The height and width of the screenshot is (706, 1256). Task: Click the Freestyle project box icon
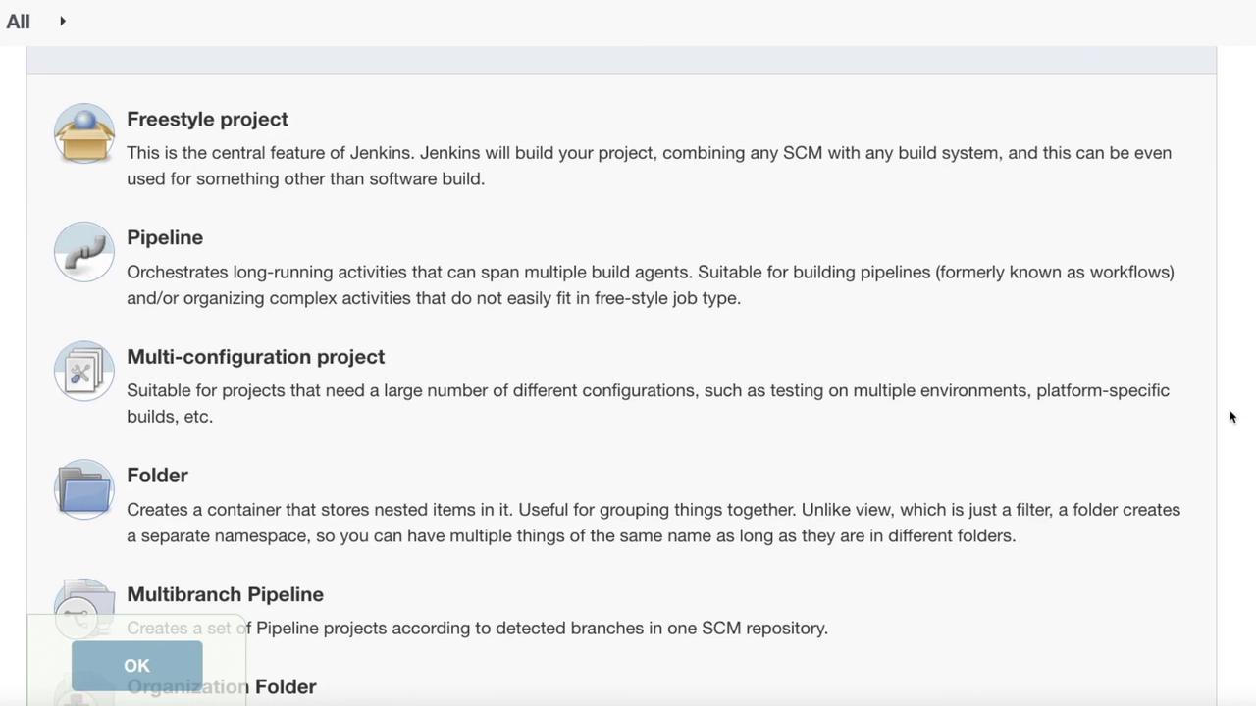84,134
